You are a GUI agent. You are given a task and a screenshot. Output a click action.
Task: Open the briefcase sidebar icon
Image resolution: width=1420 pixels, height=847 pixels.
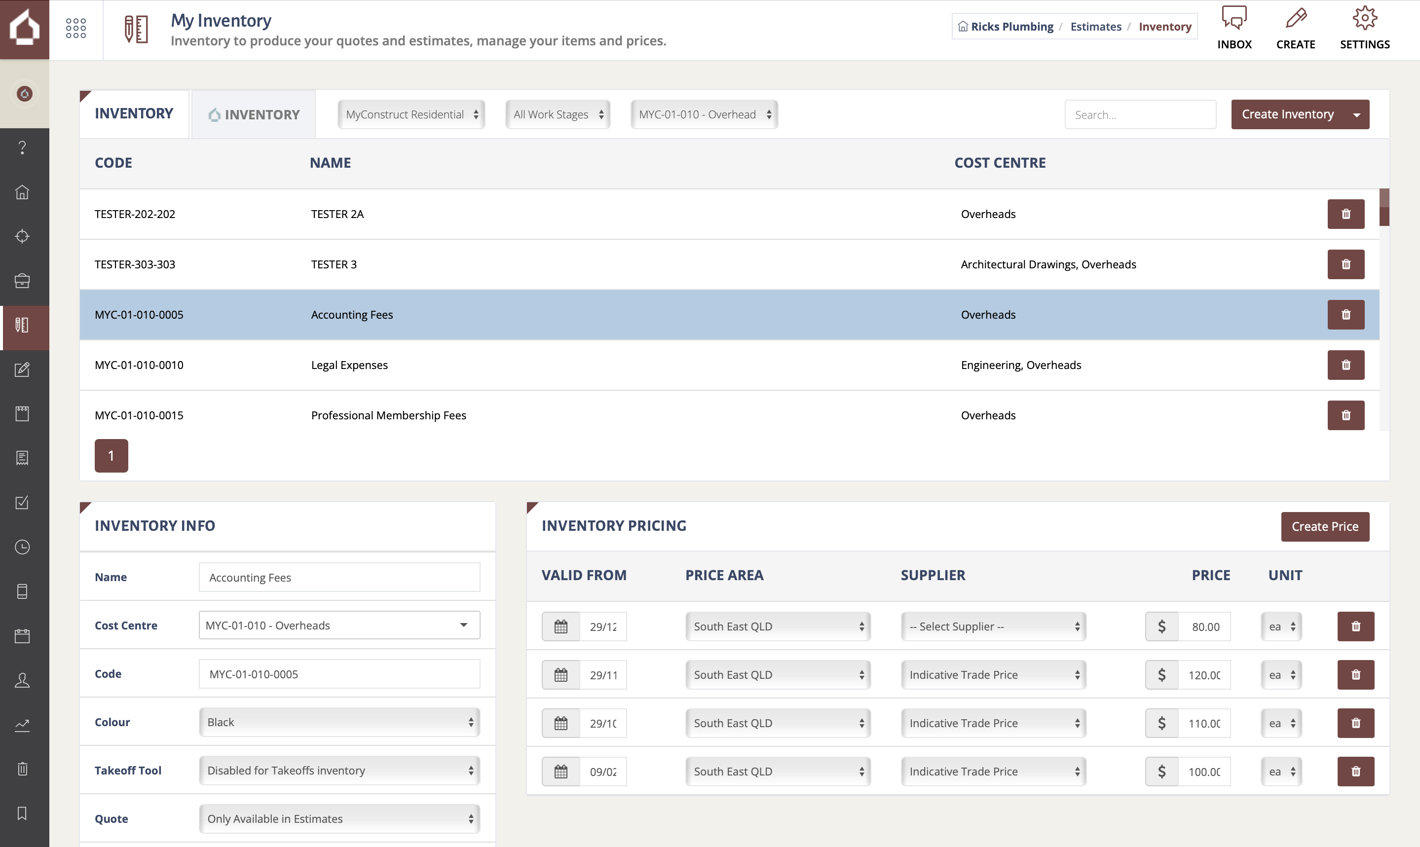[x=22, y=281]
